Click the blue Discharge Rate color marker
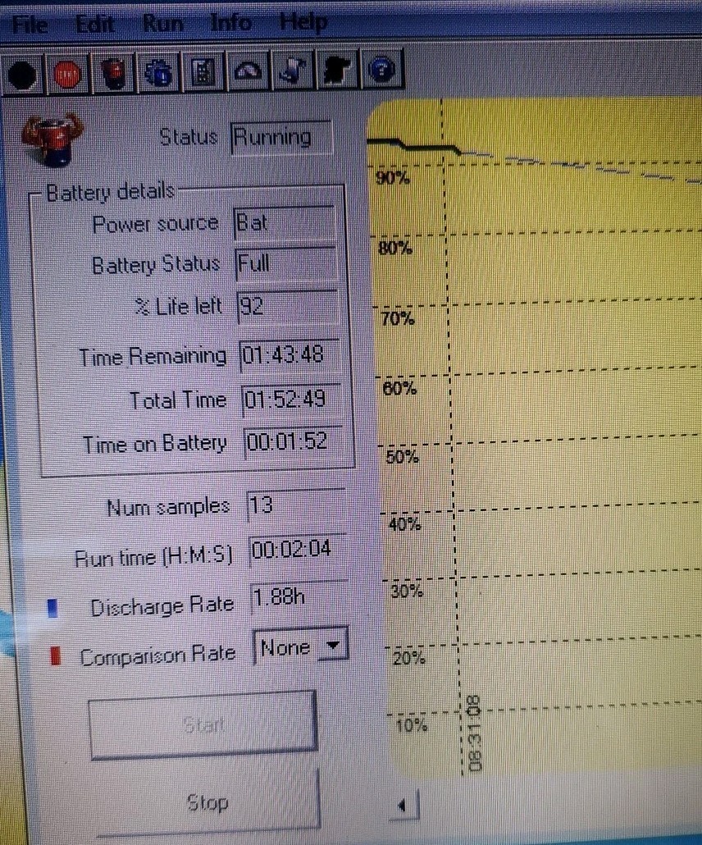The image size is (702, 845). [52, 608]
